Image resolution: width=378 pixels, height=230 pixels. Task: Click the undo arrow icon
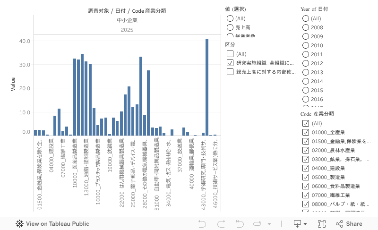[x=202, y=224]
